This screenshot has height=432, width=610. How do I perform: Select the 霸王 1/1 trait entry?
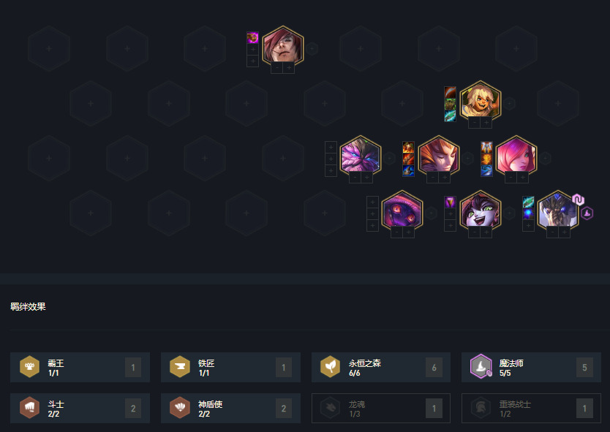[80, 367]
